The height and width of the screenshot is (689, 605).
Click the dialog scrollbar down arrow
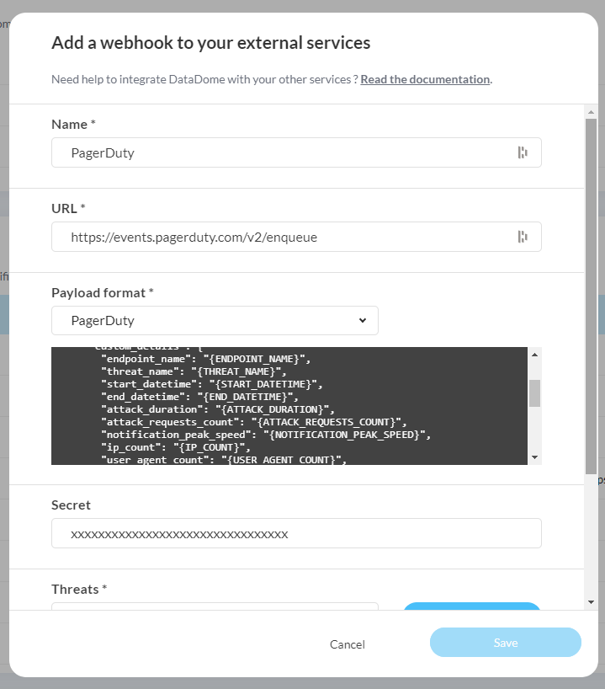[591, 602]
